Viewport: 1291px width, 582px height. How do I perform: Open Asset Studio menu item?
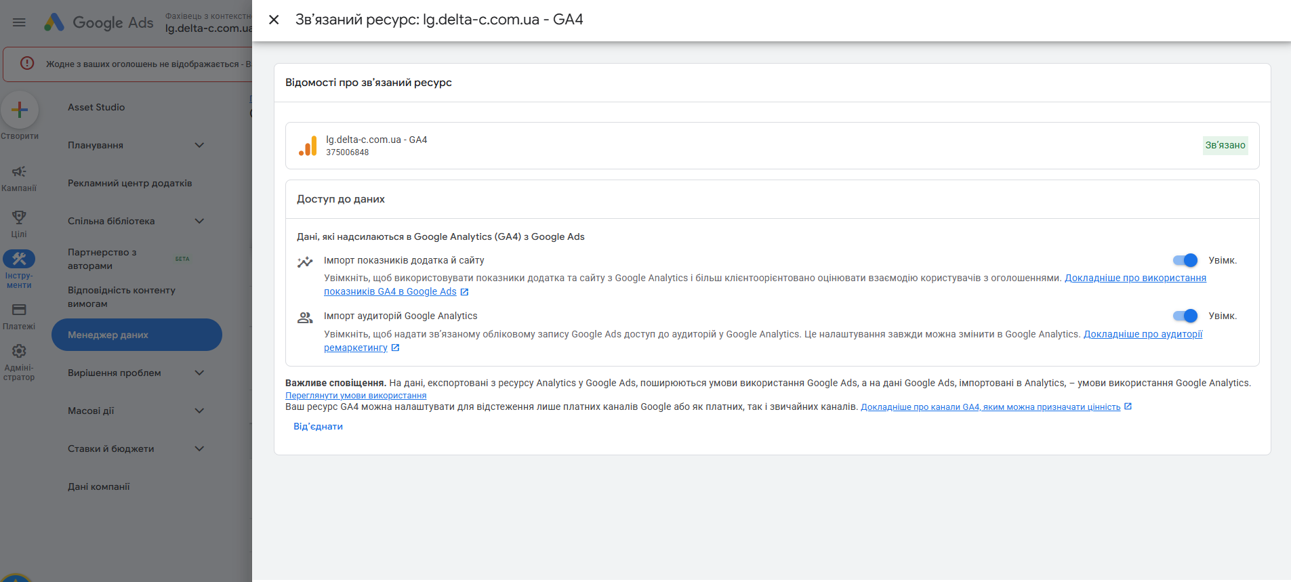96,107
